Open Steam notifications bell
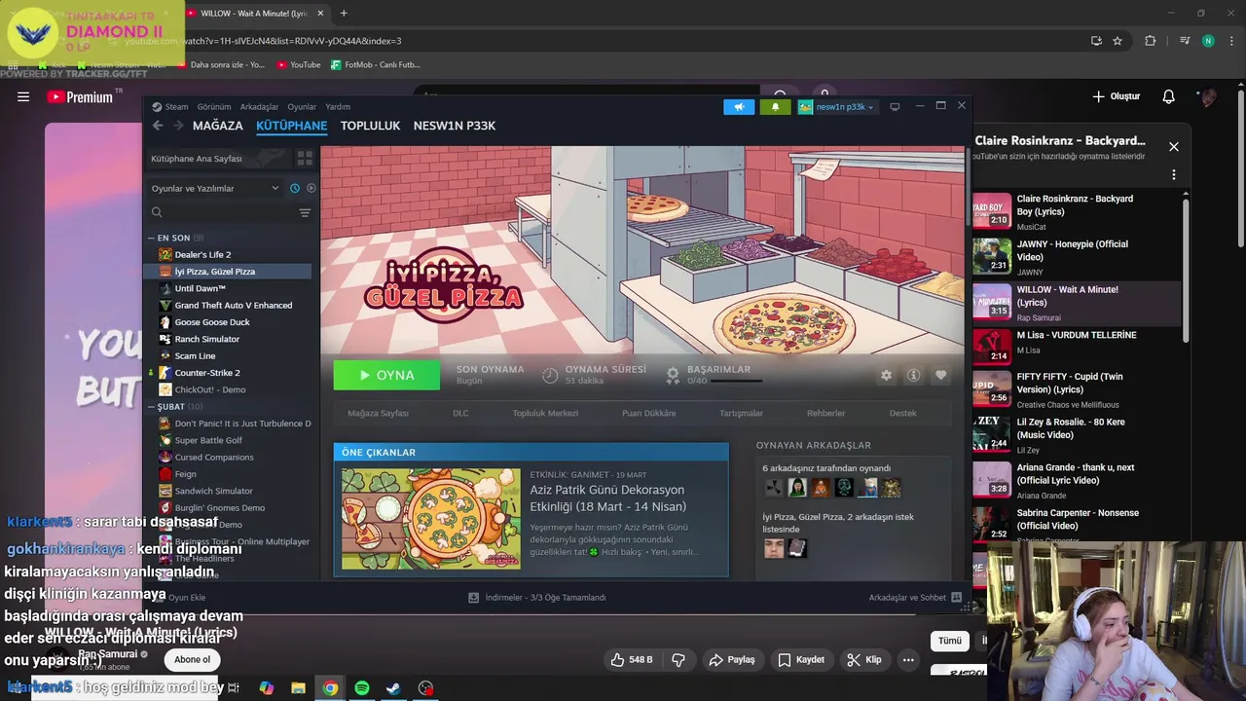 tap(775, 107)
